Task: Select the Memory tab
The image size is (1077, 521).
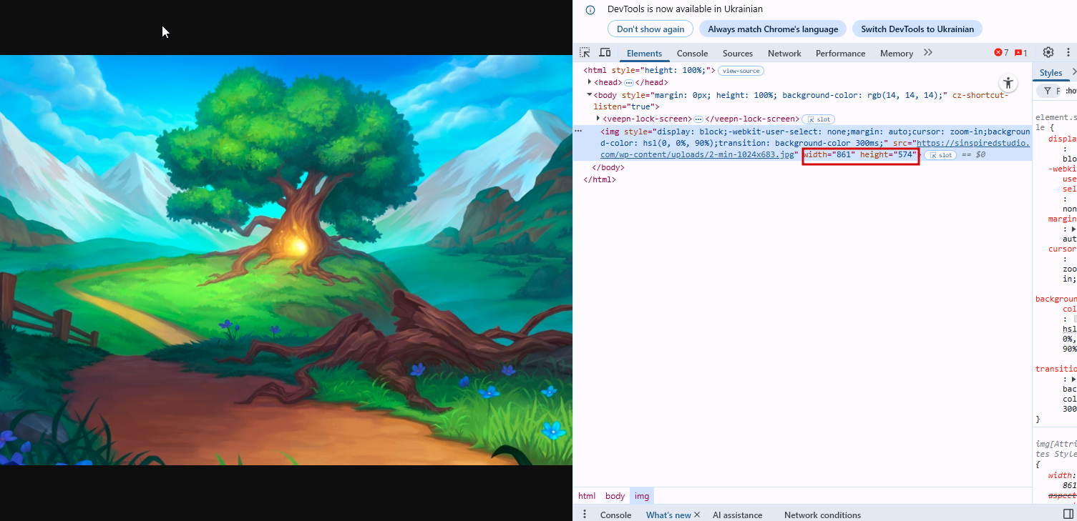Action: (897, 54)
